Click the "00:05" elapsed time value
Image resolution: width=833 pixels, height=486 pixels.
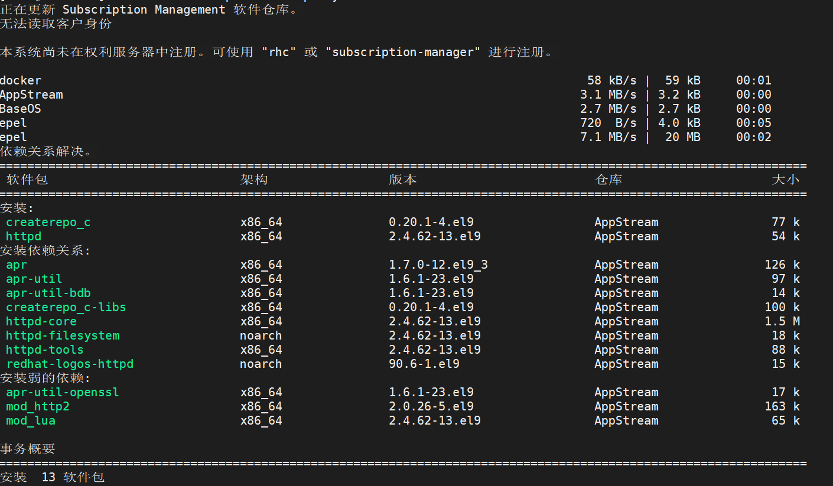(x=754, y=123)
